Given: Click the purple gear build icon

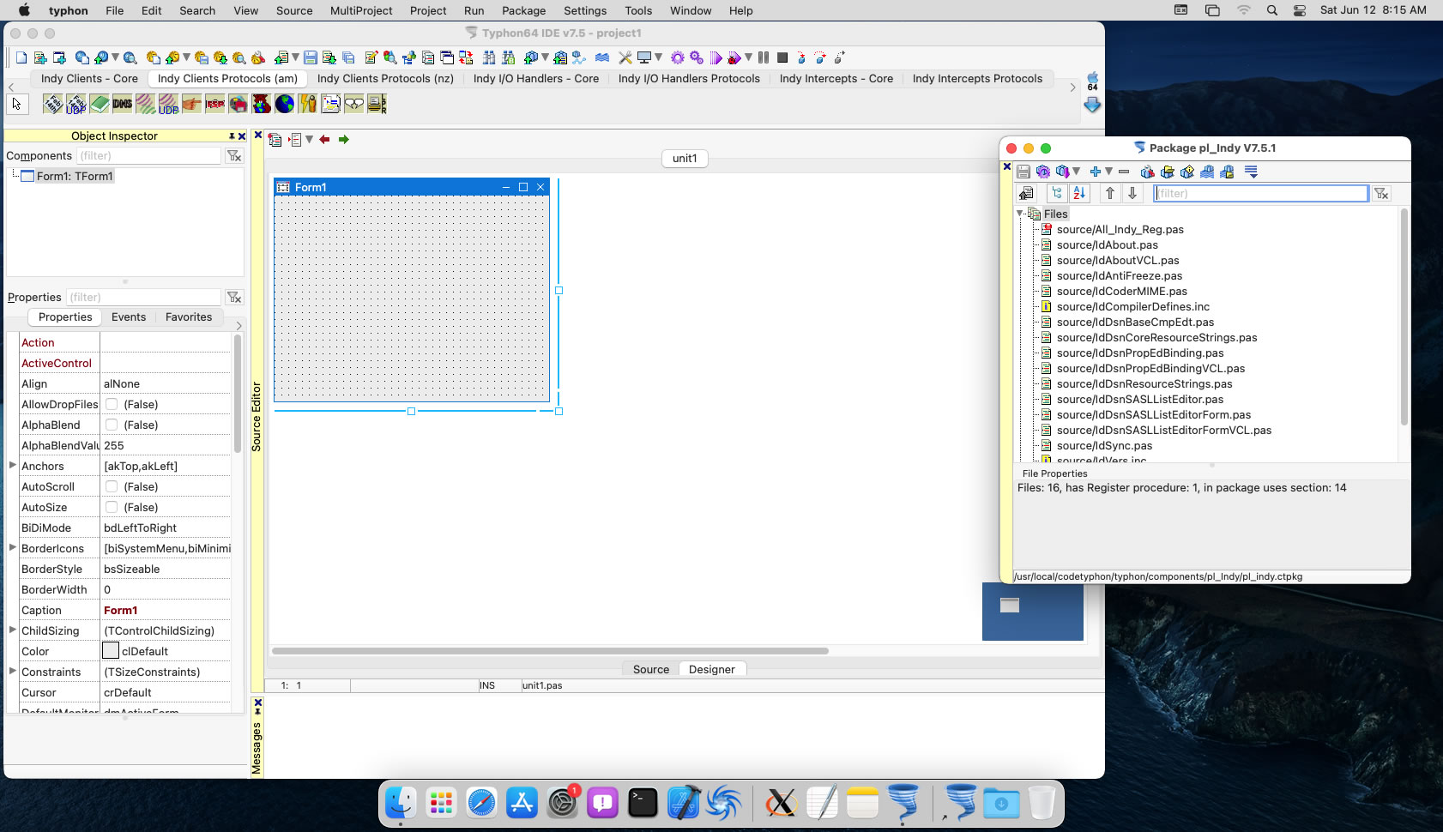Looking at the screenshot, I should pos(678,57).
